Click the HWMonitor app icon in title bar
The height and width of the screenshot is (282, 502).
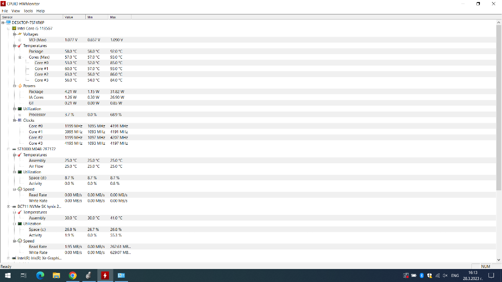[x=3, y=4]
